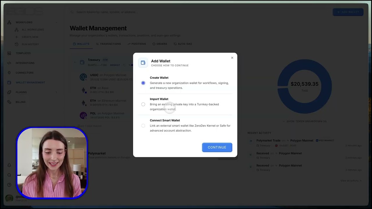The image size is (372, 209).
Task: Open the Create New menu item
Action: (30, 37)
